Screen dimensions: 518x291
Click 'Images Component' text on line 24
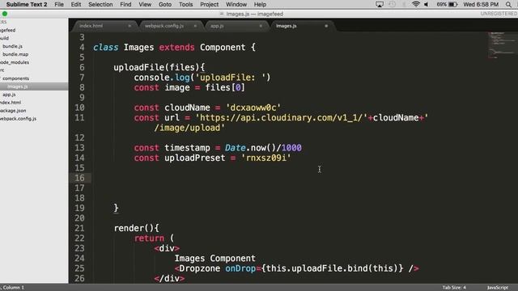point(215,259)
